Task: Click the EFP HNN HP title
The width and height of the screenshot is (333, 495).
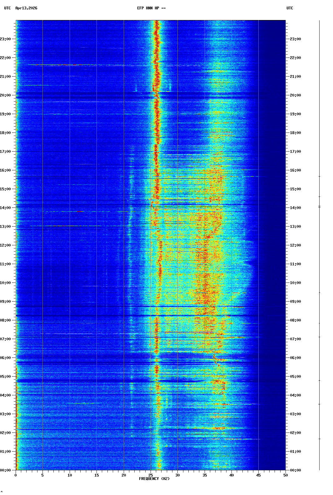Action: [x=151, y=8]
